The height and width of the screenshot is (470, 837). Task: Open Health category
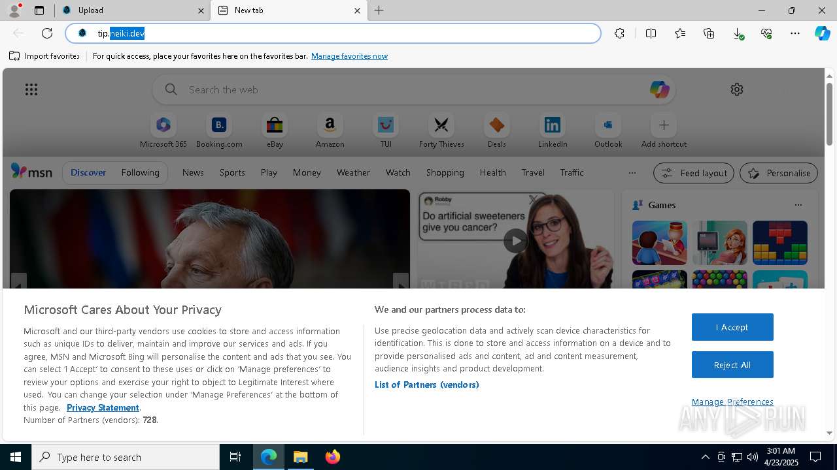[x=492, y=172]
